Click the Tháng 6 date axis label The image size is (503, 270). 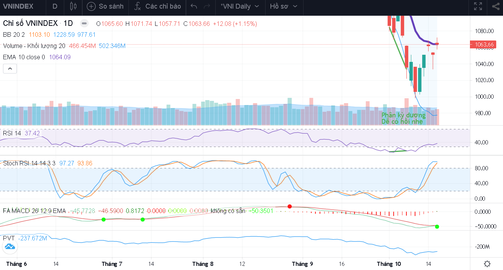pos(17,264)
